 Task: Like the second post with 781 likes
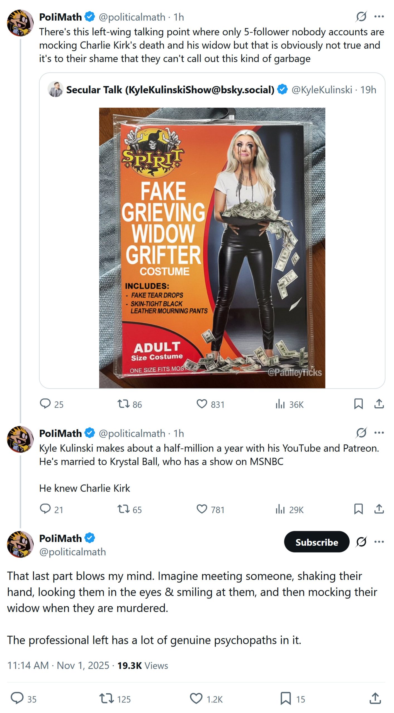pos(202,509)
